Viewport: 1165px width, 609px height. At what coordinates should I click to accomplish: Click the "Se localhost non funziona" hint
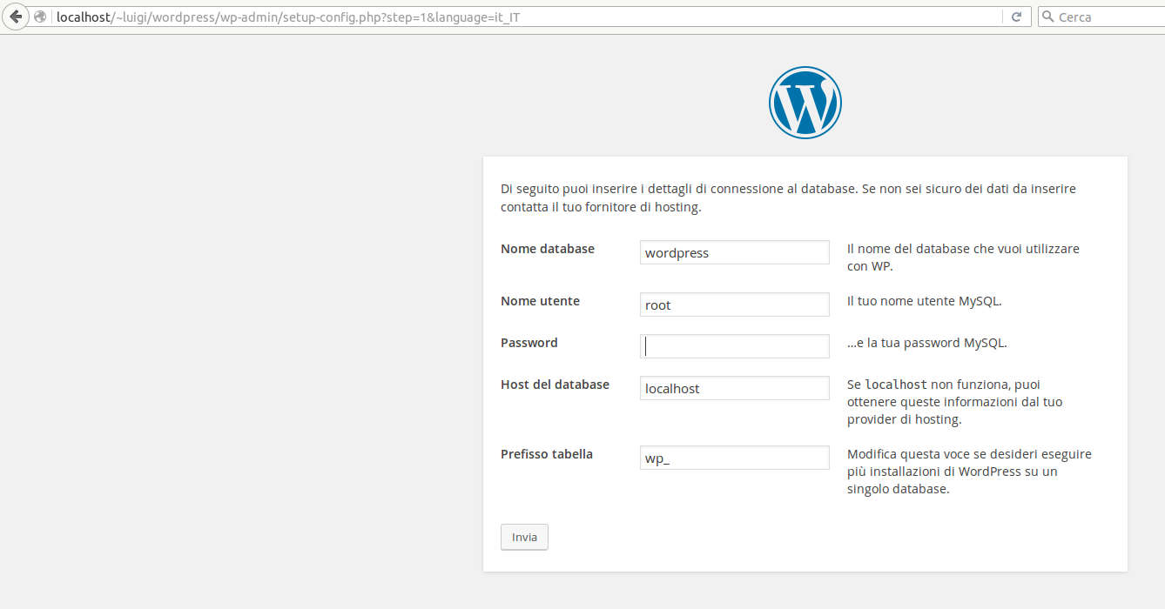pos(955,402)
